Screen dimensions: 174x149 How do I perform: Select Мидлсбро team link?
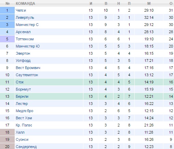(24, 111)
